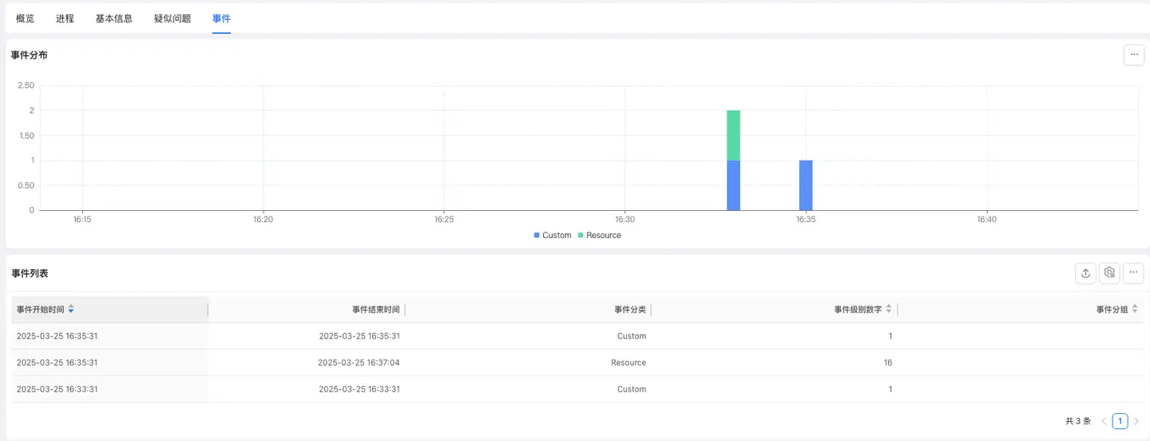Open the column settings gear icon
Screen dimensions: 1150x441
[x=1109, y=273]
